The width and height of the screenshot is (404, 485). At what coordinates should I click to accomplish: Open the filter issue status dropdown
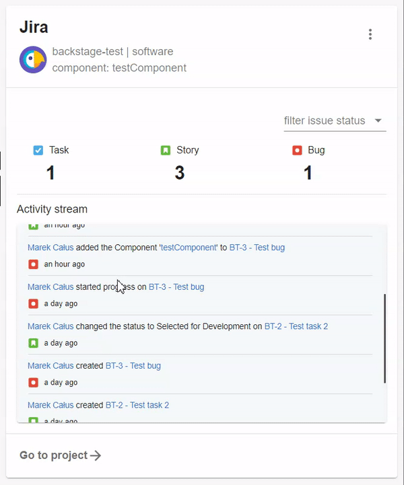(x=335, y=120)
